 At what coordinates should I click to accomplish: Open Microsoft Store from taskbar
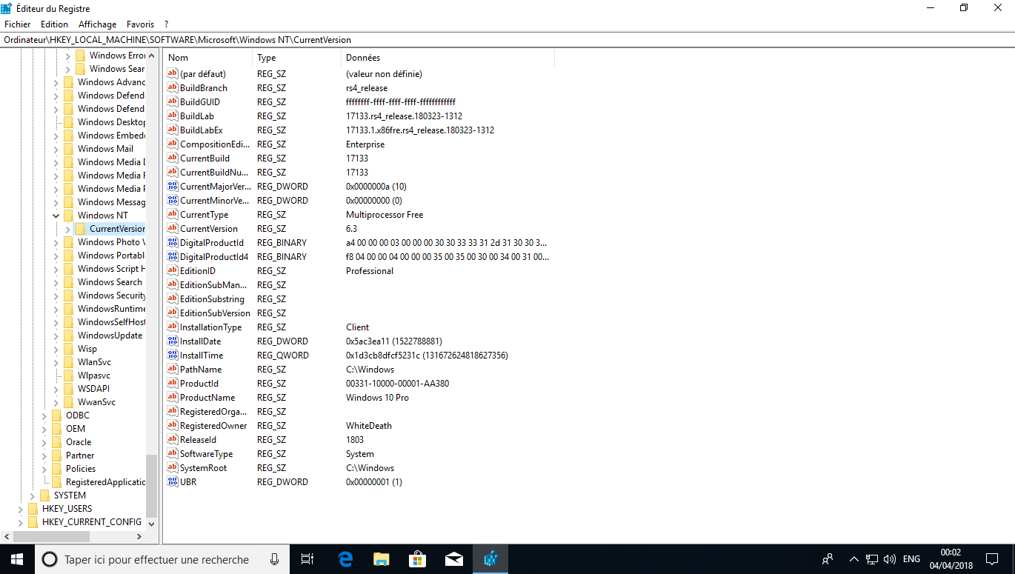pos(417,559)
